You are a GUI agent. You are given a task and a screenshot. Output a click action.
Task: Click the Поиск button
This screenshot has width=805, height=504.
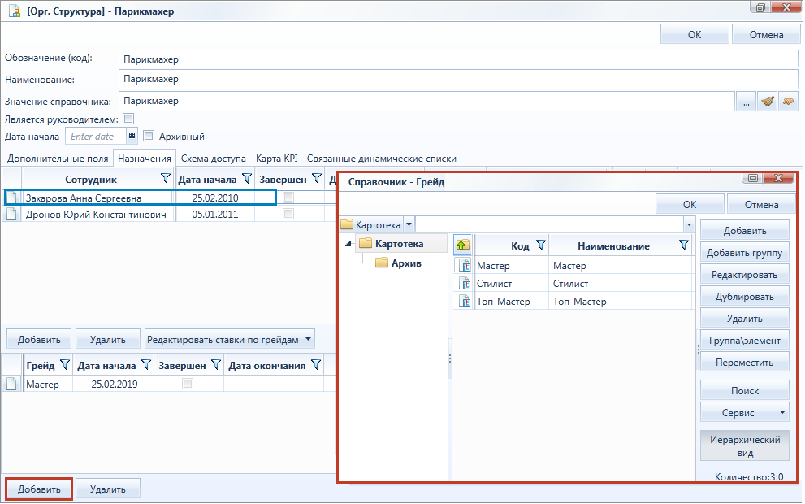[744, 390]
